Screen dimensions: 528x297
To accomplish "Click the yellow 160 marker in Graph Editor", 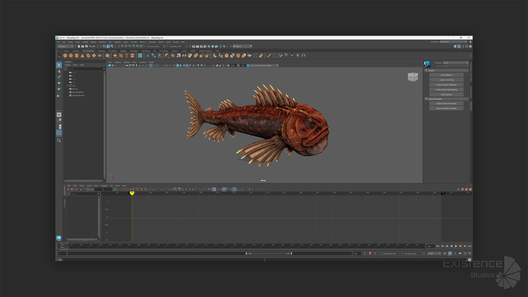I will 132,193.
